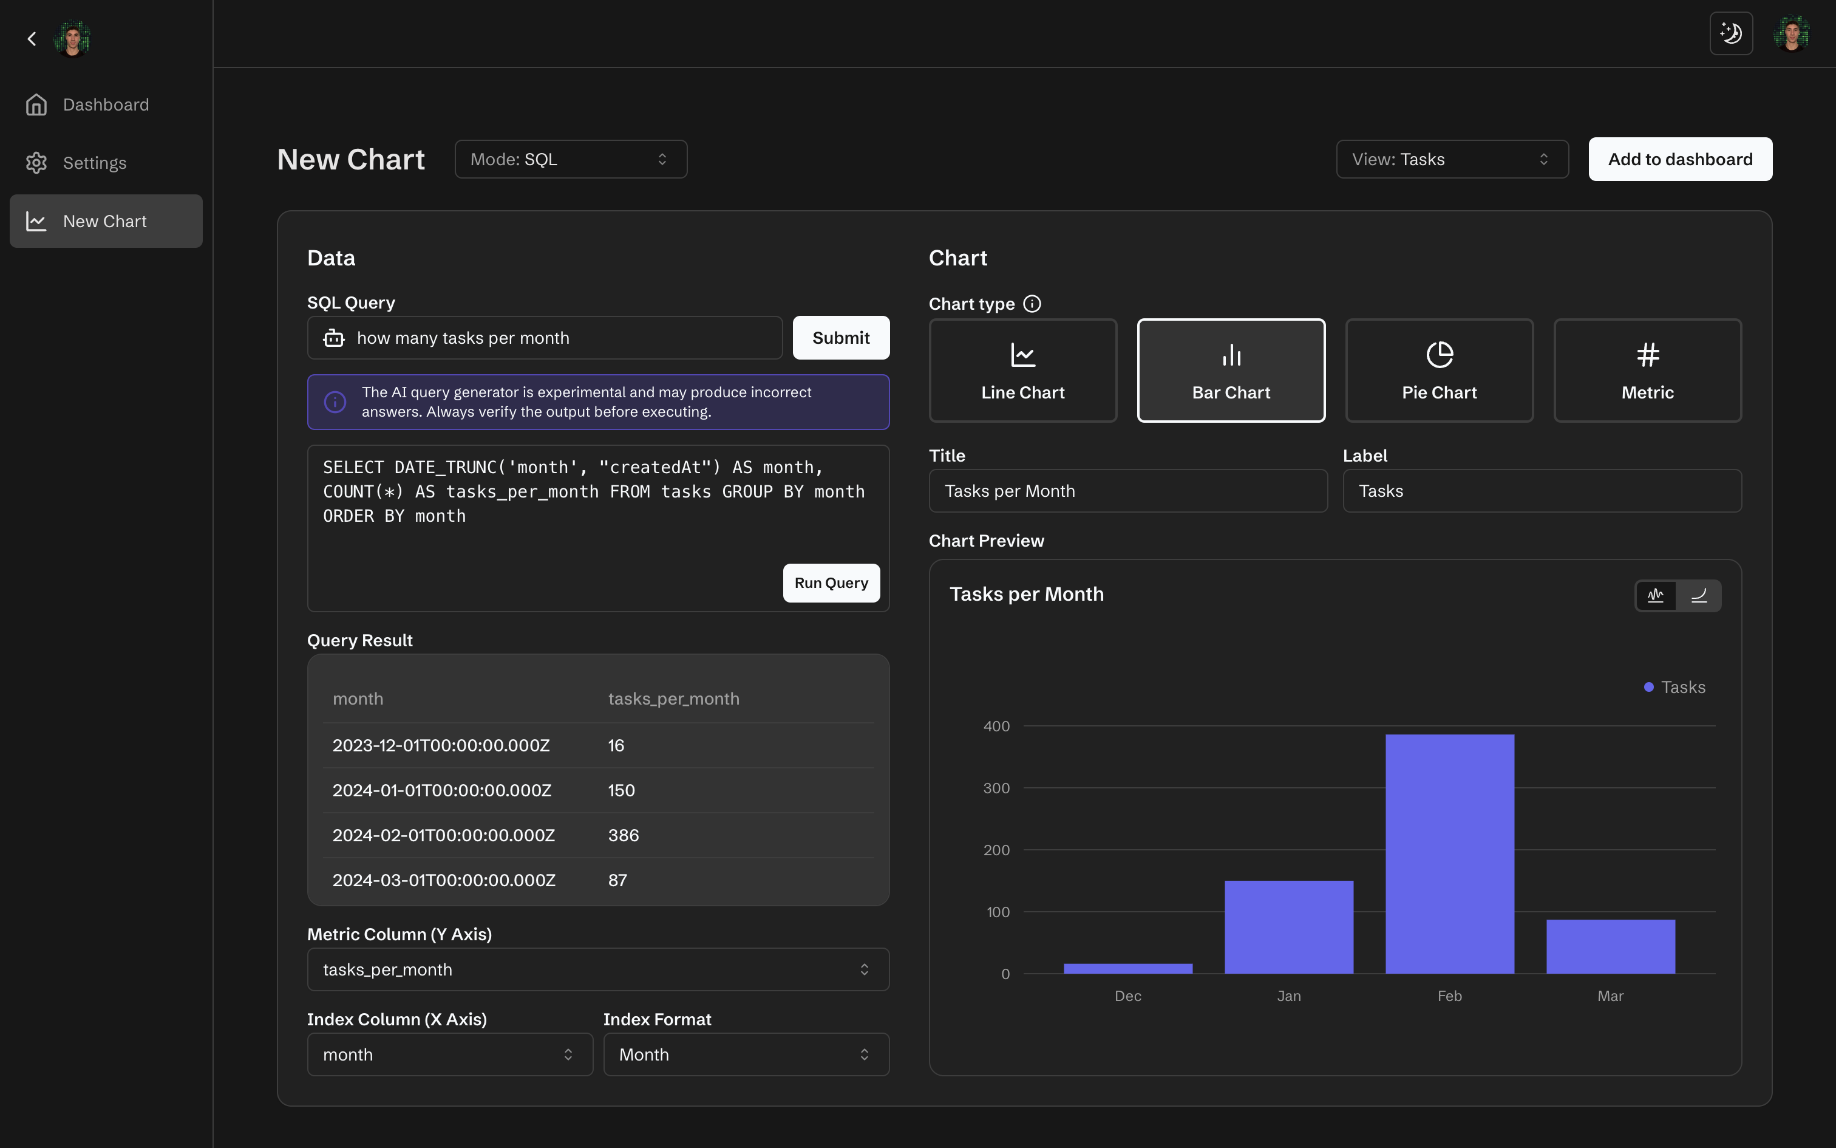
Task: Select the Pie Chart type
Action: coord(1438,371)
